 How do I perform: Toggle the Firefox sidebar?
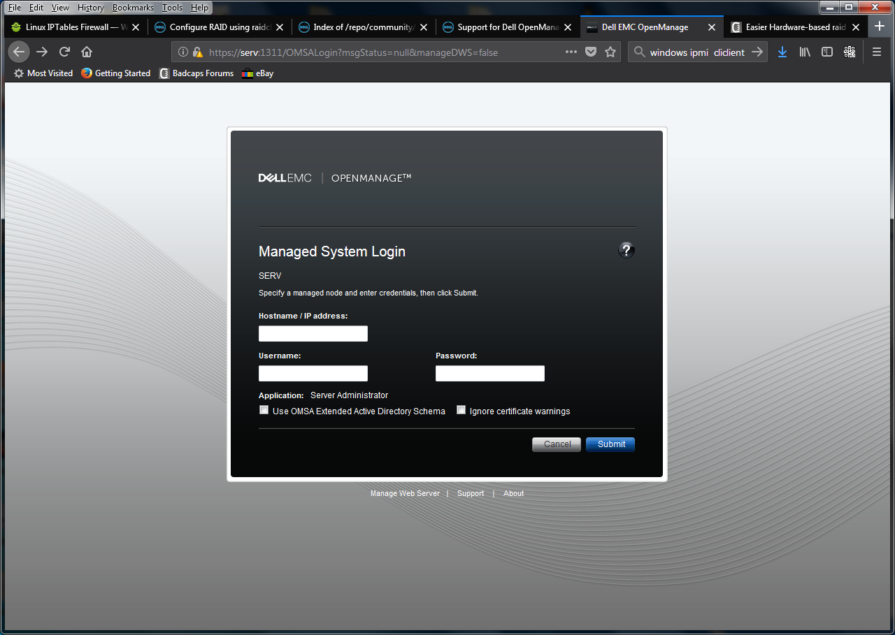pos(827,52)
